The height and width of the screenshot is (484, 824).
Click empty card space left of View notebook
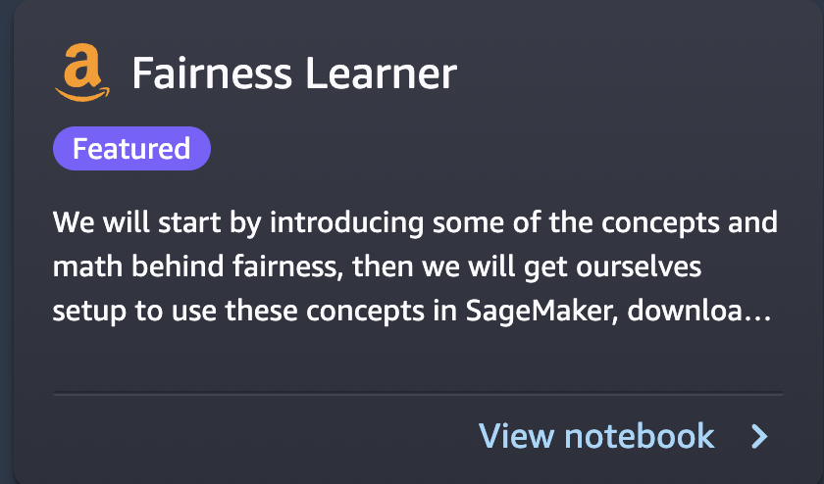pos(263,436)
